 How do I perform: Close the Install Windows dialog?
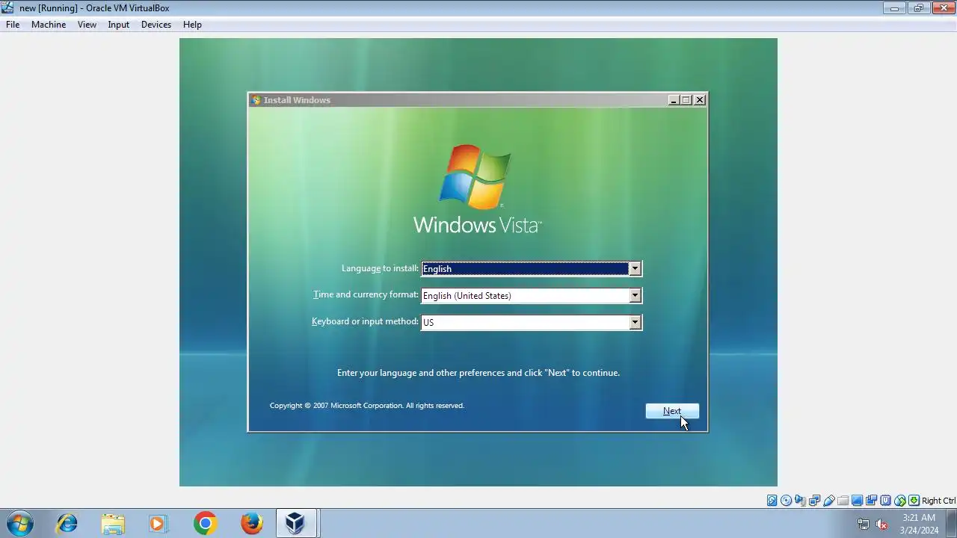pyautogui.click(x=700, y=100)
